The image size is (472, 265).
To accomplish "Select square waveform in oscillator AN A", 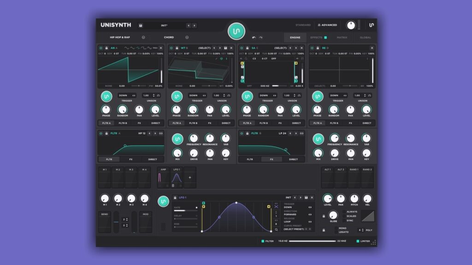I will coord(144,48).
